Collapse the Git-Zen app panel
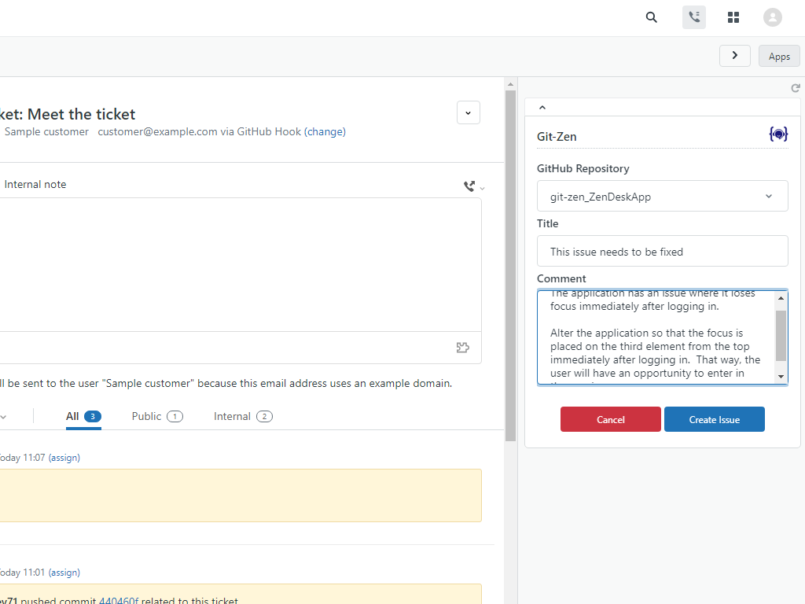The width and height of the screenshot is (805, 604). pyautogui.click(x=542, y=108)
